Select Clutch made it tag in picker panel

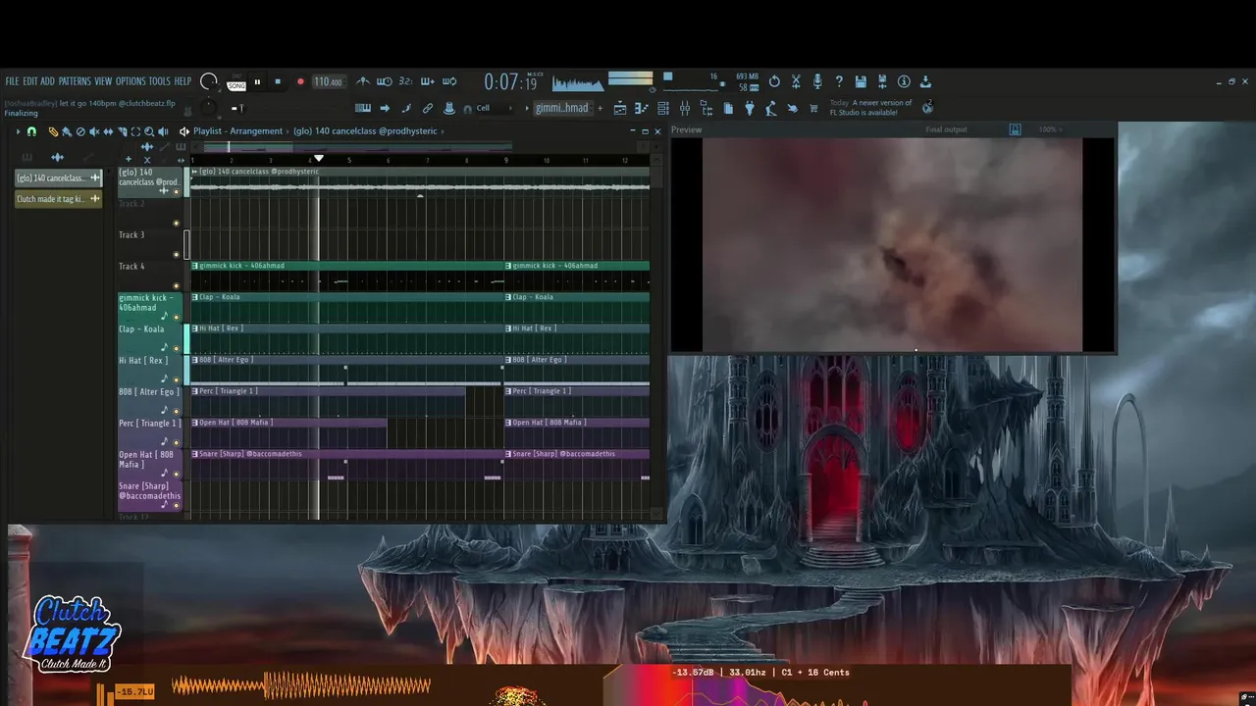point(58,199)
